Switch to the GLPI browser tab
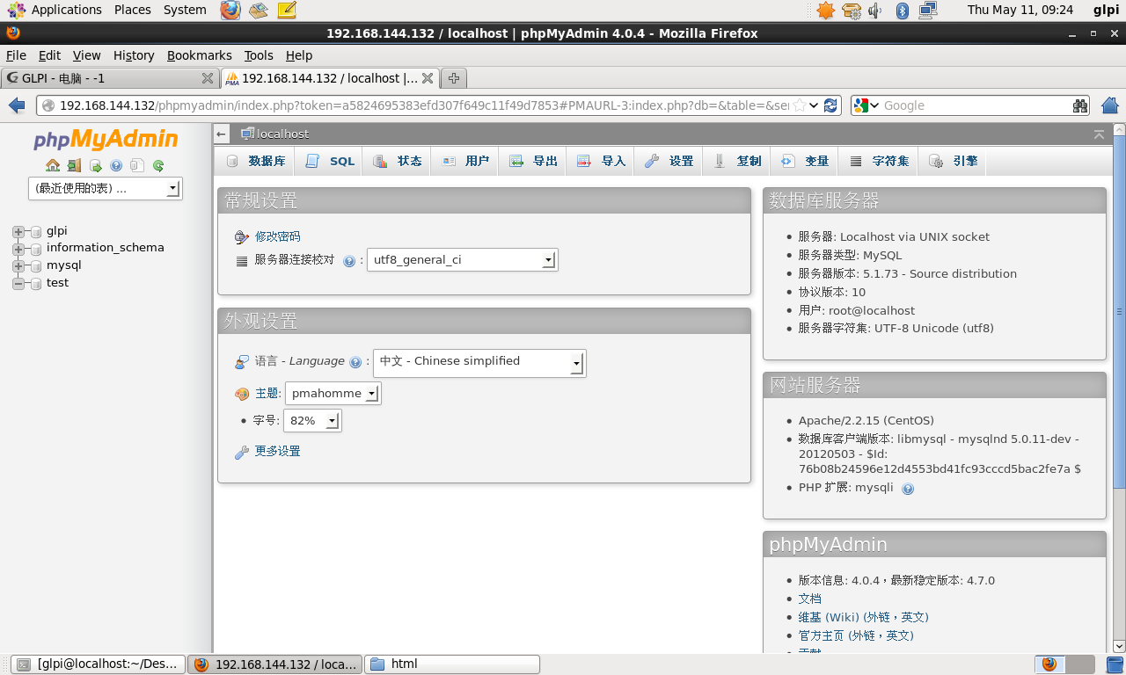The width and height of the screenshot is (1126, 675). [x=109, y=78]
